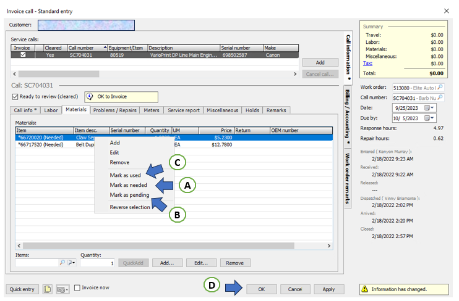
Task: Uncheck Ready to review (cleared)
Action: pyautogui.click(x=15, y=97)
